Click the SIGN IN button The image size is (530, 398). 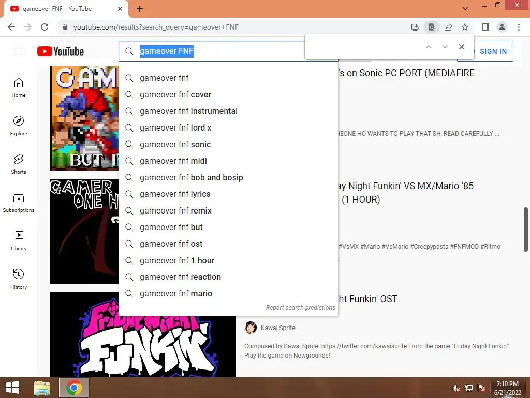[493, 51]
